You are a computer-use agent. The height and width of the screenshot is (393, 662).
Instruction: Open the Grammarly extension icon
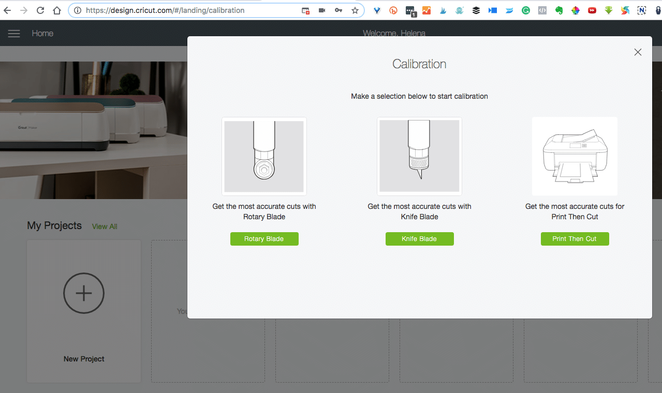tap(526, 10)
